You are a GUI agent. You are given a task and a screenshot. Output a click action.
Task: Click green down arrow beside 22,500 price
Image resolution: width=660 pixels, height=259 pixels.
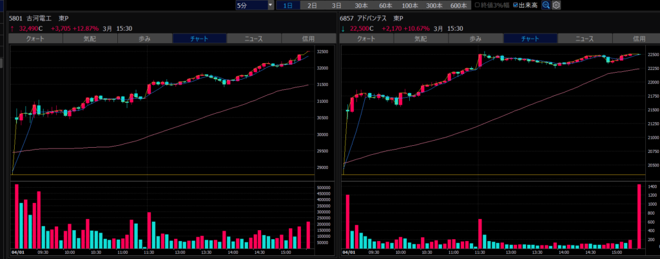[x=343, y=29]
